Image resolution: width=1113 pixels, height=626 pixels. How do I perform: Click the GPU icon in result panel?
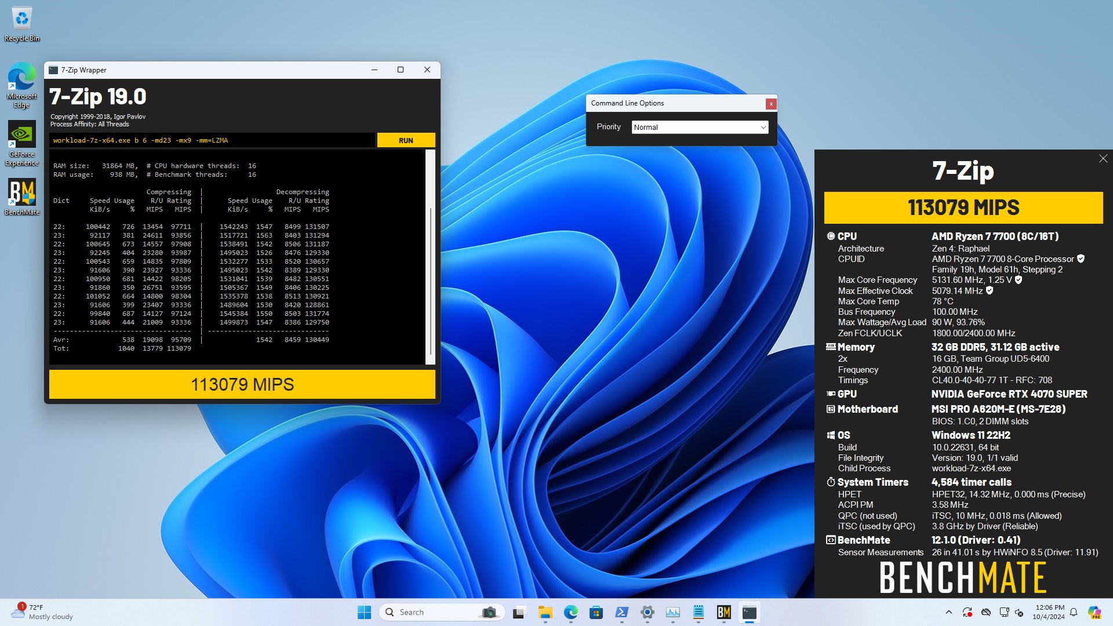(x=831, y=394)
